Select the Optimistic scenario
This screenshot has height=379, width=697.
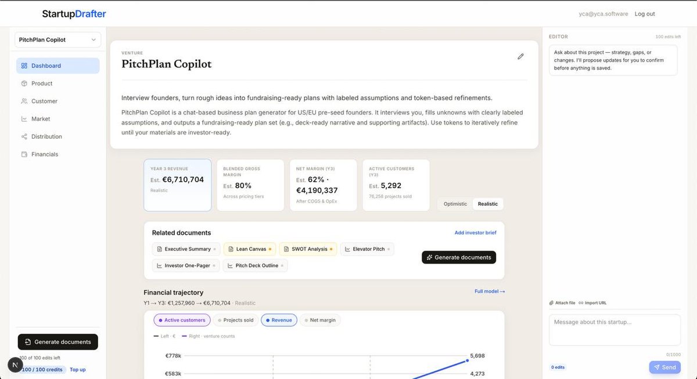(455, 204)
